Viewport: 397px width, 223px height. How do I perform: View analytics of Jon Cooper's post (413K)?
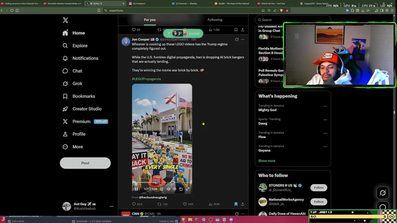[214, 204]
